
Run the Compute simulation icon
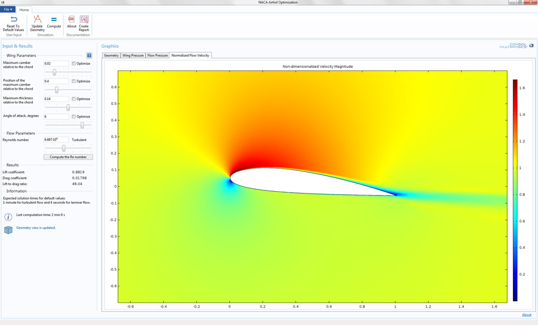click(x=54, y=19)
